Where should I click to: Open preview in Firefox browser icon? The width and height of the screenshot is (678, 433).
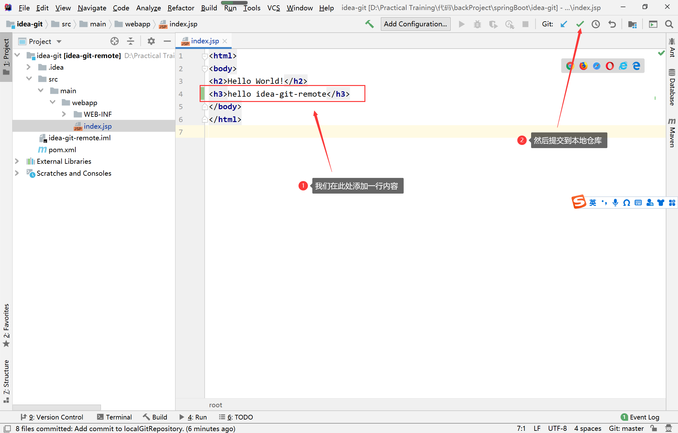pos(583,66)
